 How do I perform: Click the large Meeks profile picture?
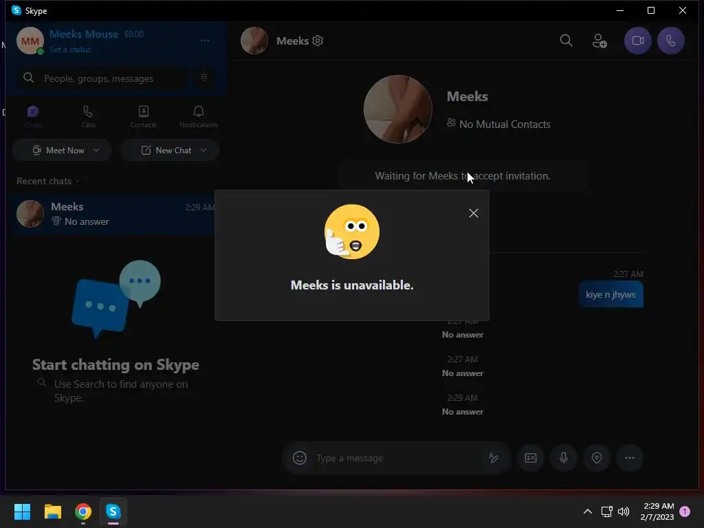[x=398, y=109]
